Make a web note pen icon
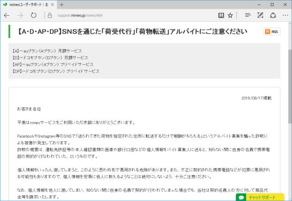Image resolution: width=292 pixels, height=201 pixels. pyautogui.click(x=260, y=15)
